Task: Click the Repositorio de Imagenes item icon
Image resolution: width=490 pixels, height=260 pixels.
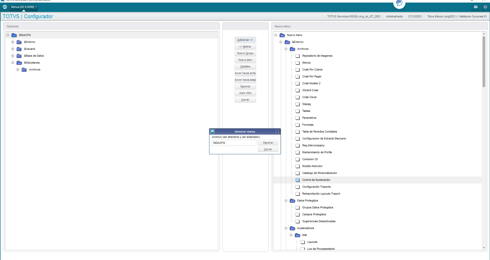Action: (x=297, y=56)
